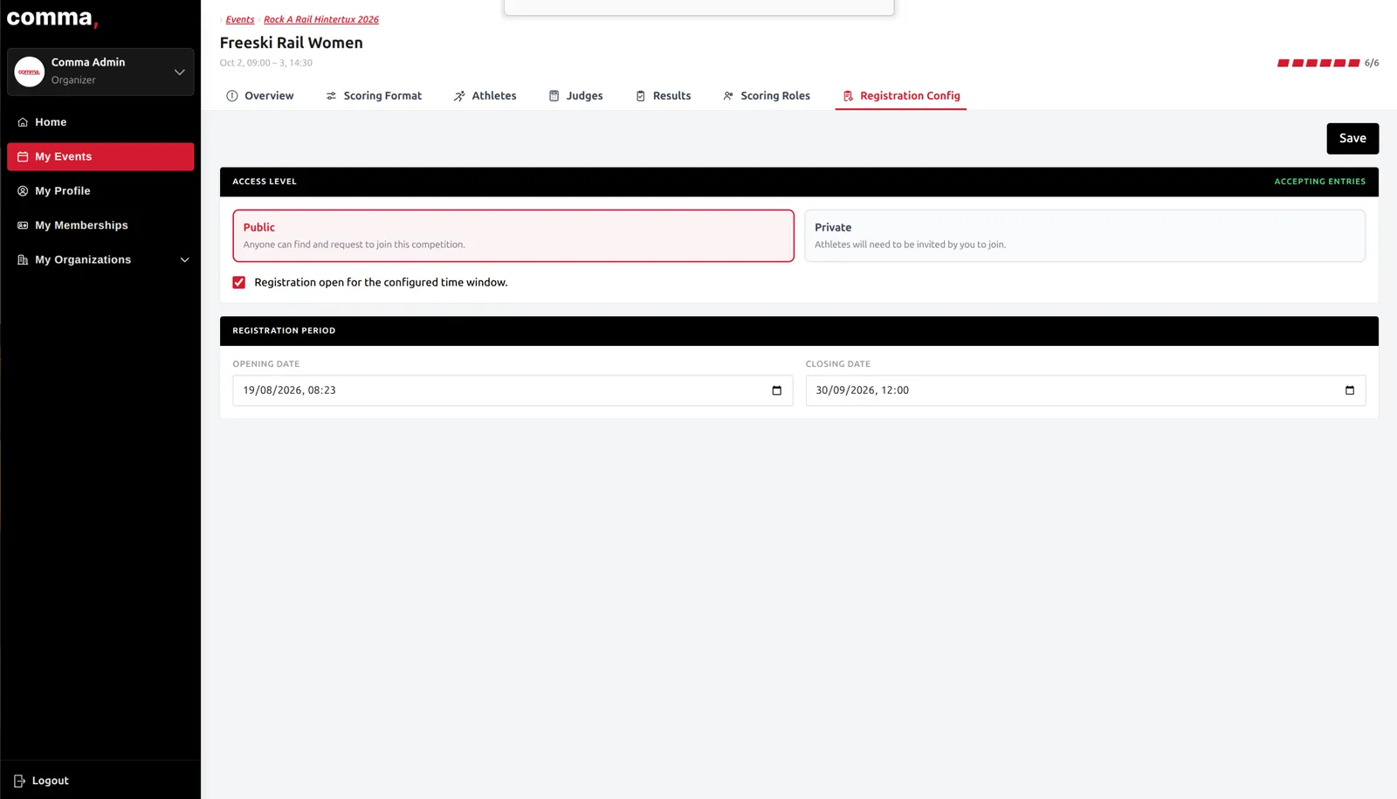Click the Accepting Entries status label

click(x=1320, y=182)
